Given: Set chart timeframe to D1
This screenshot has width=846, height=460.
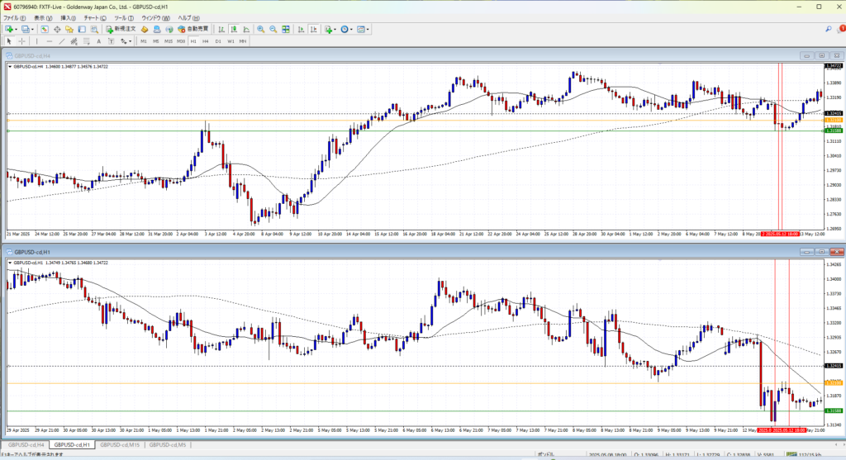Looking at the screenshot, I should tap(217, 40).
